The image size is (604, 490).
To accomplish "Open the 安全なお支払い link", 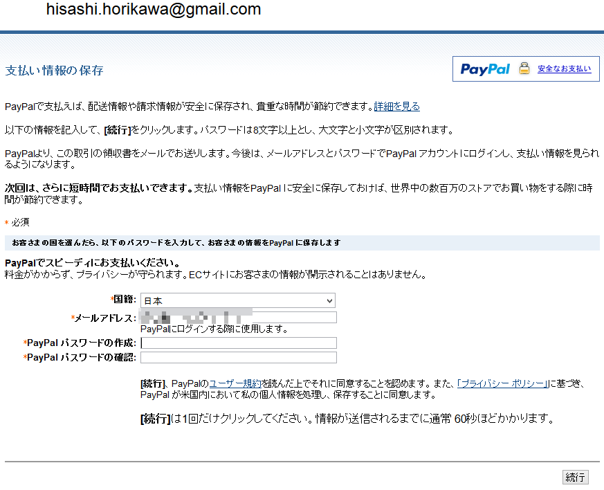I will pos(565,69).
